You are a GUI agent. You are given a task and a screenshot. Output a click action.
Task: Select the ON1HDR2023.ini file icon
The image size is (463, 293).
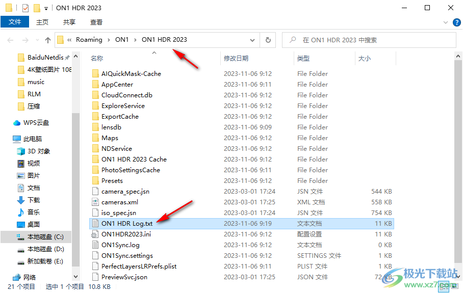coord(95,234)
